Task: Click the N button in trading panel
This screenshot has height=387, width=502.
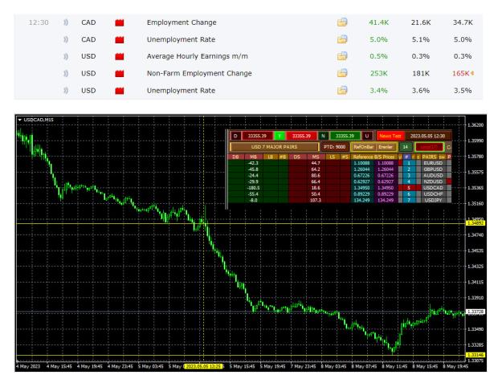Action: [324, 136]
